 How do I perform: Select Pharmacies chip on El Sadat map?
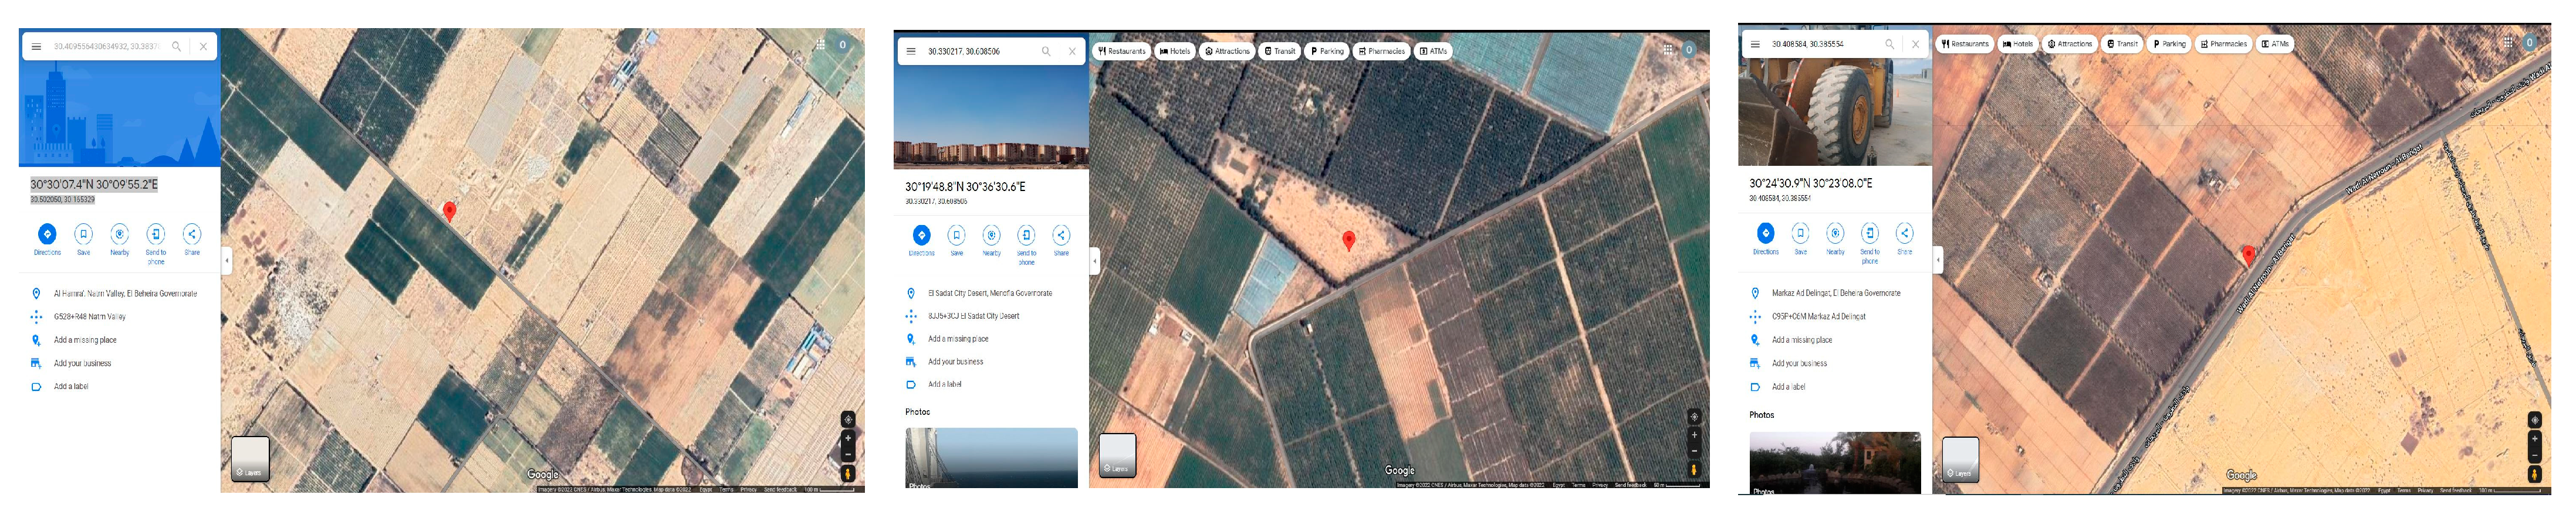point(1382,51)
